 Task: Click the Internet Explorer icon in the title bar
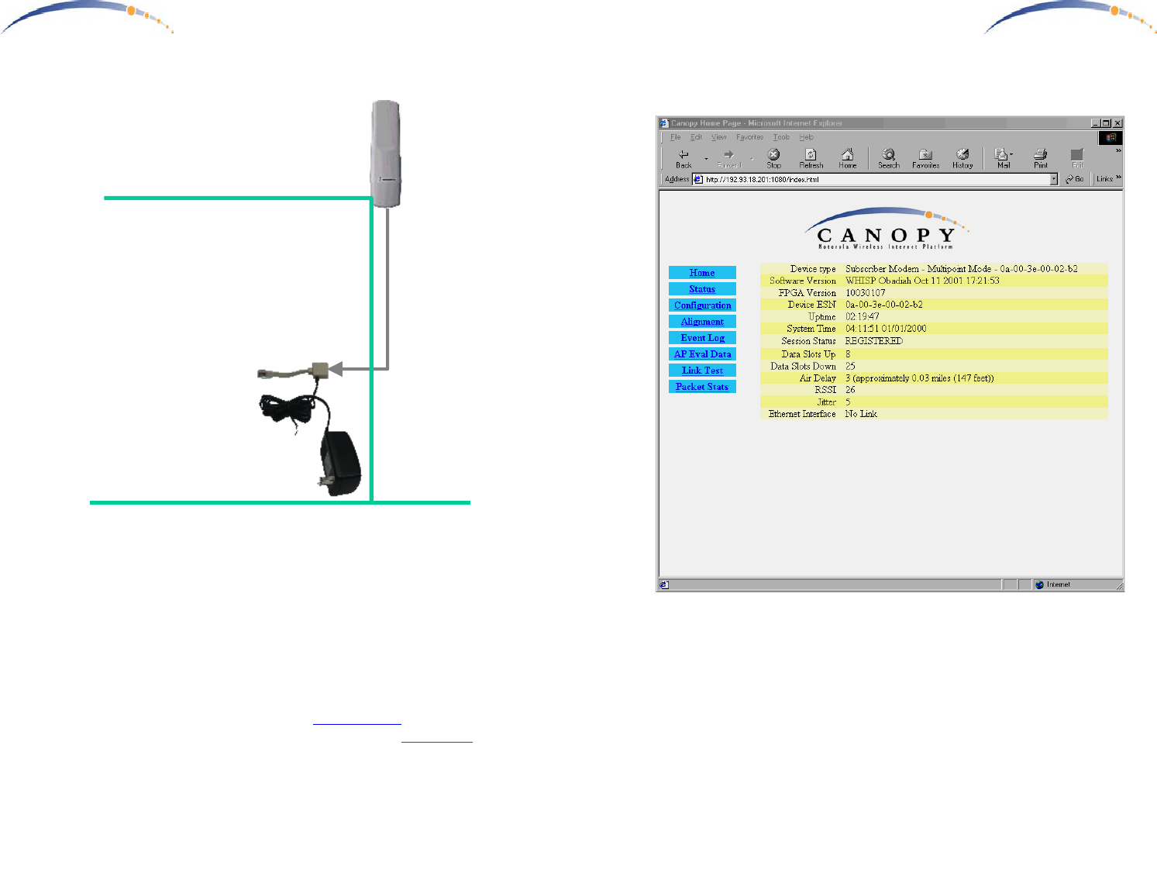pyautogui.click(x=664, y=123)
